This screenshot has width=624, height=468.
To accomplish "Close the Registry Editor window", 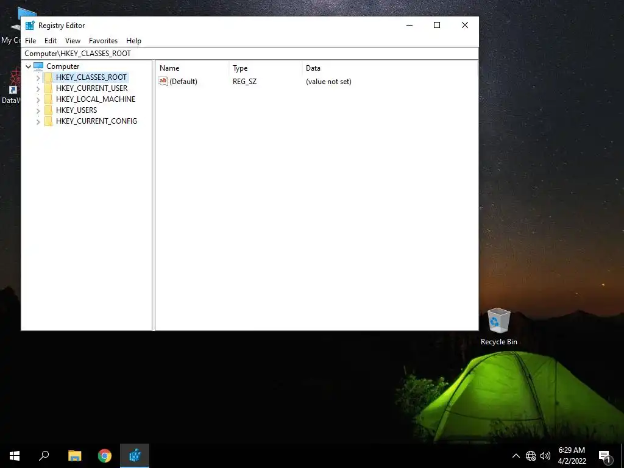I will [465, 25].
